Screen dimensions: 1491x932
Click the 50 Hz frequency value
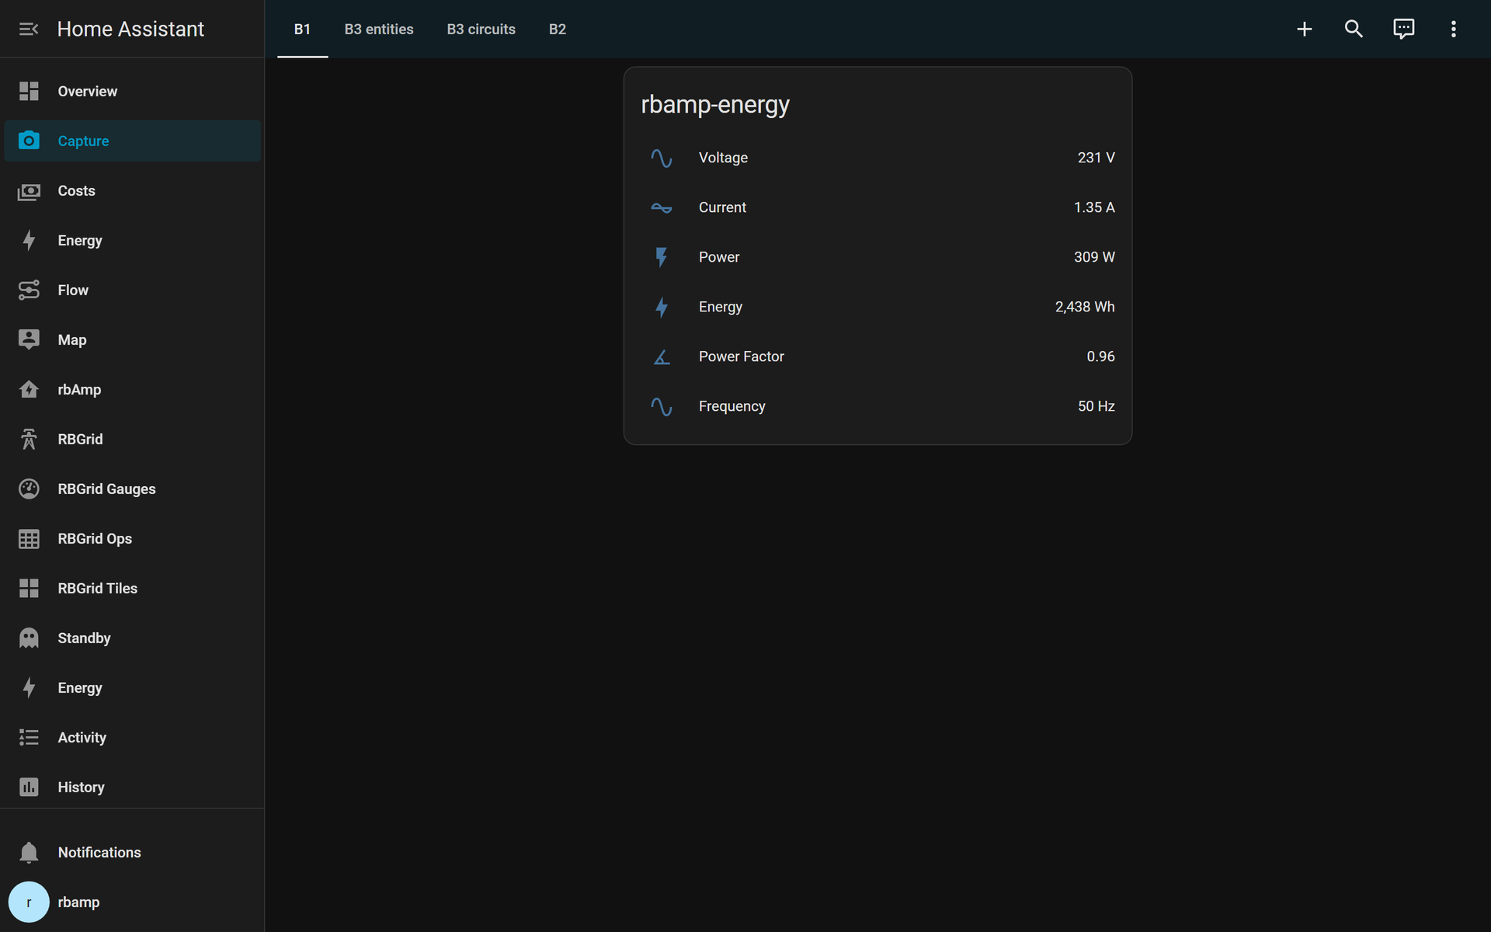pyautogui.click(x=1096, y=406)
